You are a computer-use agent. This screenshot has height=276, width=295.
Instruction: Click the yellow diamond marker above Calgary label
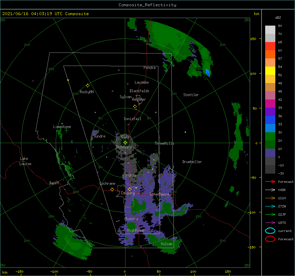pos(129,189)
